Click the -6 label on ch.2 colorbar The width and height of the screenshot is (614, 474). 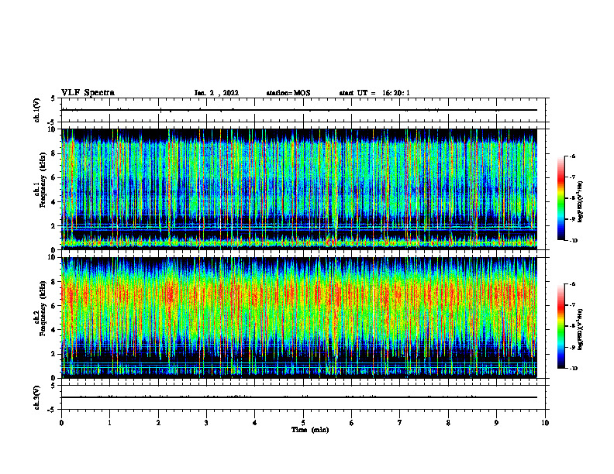point(572,284)
